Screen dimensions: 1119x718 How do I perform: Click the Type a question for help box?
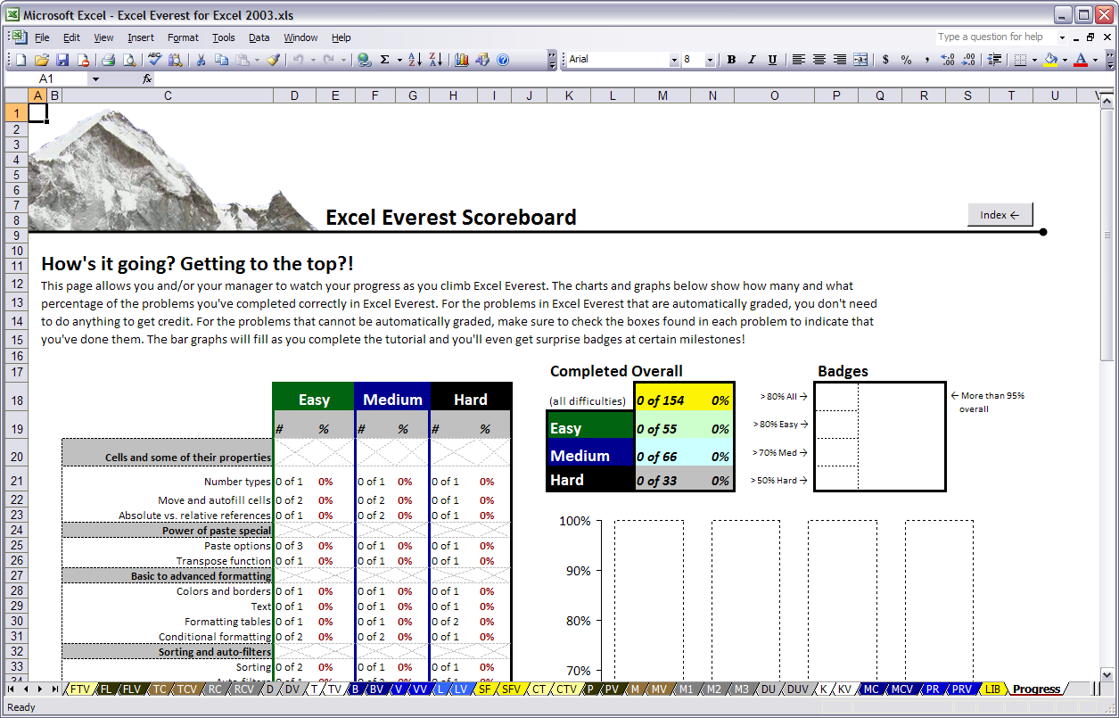pos(995,37)
